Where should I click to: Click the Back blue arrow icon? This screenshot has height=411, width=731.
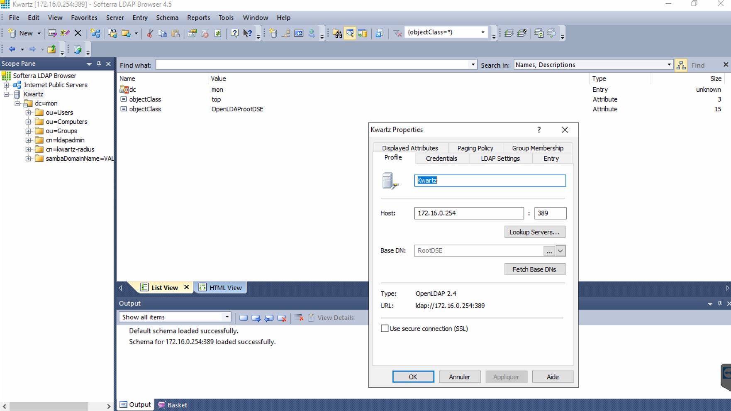pyautogui.click(x=12, y=49)
